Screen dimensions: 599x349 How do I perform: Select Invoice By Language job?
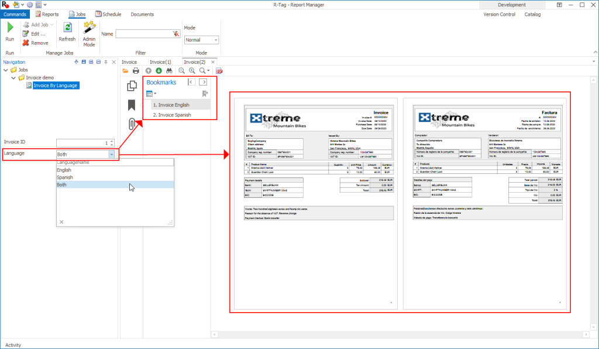coord(56,85)
